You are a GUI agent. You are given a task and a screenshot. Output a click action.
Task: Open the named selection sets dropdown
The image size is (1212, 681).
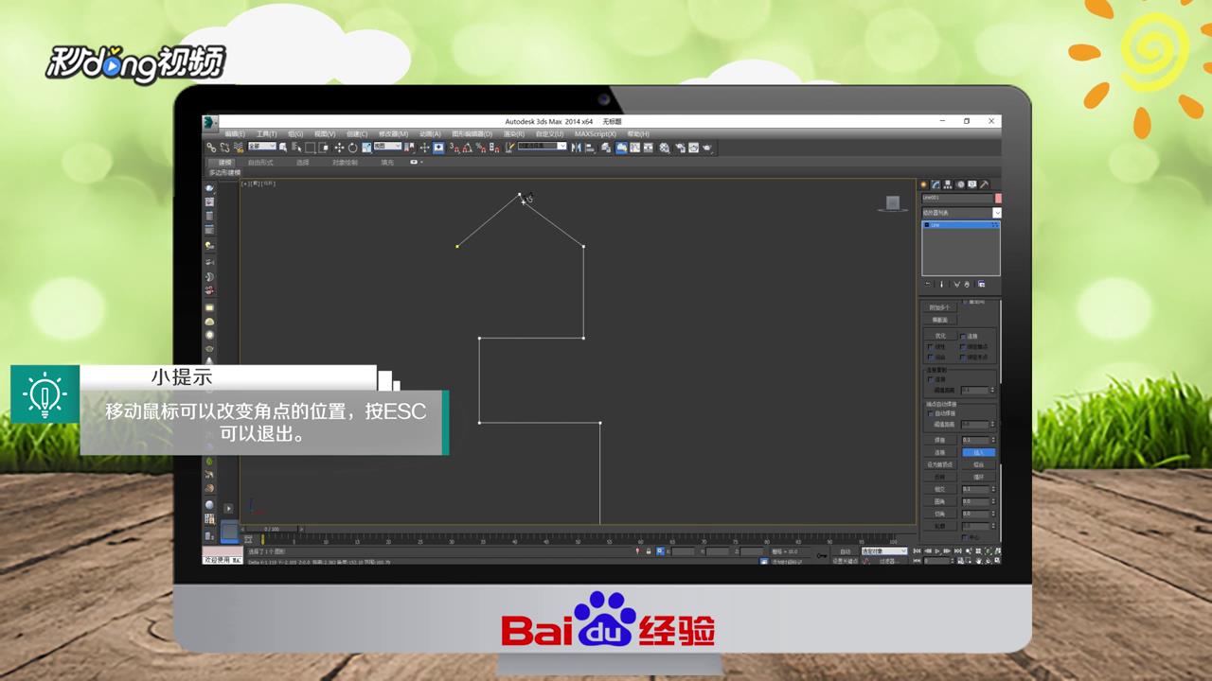pyautogui.click(x=543, y=147)
